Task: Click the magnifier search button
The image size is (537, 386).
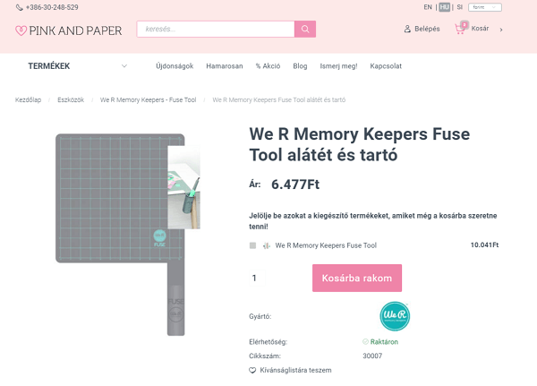Action: coord(305,30)
